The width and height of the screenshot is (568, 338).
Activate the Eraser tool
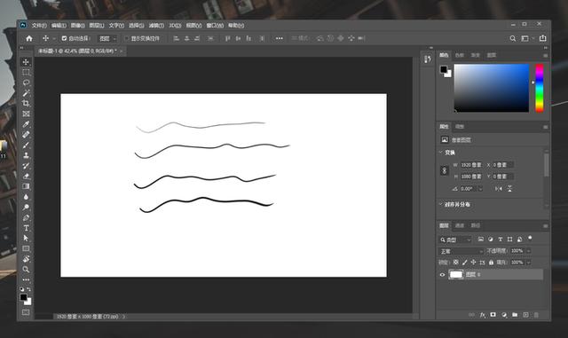(26, 177)
